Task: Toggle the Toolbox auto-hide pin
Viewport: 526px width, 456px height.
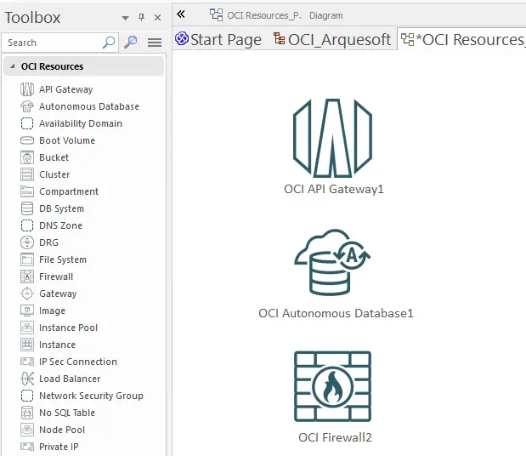Action: pyautogui.click(x=141, y=18)
